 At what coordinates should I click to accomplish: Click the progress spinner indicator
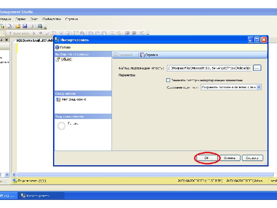click(61, 126)
